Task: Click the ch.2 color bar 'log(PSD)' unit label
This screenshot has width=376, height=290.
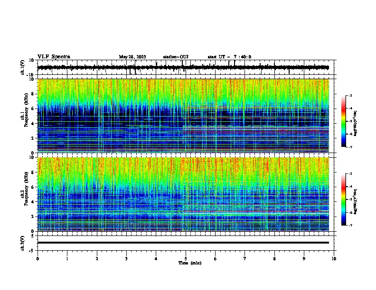Action: tap(356, 201)
